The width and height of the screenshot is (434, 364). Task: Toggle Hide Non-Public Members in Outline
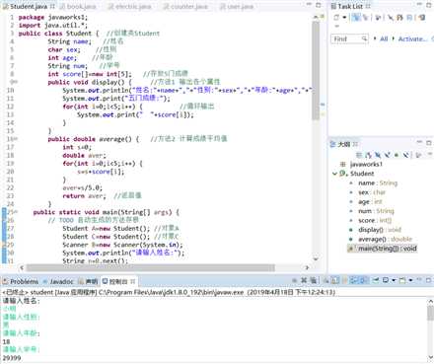[397, 154]
